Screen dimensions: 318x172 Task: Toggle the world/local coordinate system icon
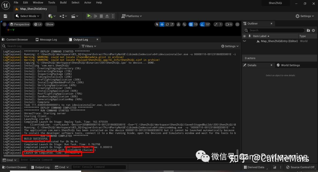pyautogui.click(x=178, y=24)
